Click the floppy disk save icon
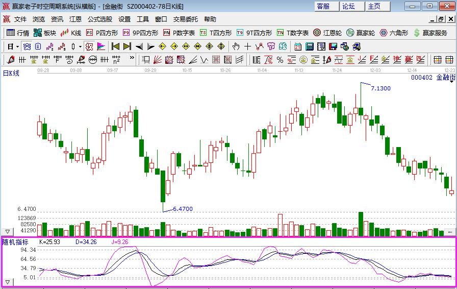Image resolution: width=457 pixels, height=289 pixels. point(333,46)
